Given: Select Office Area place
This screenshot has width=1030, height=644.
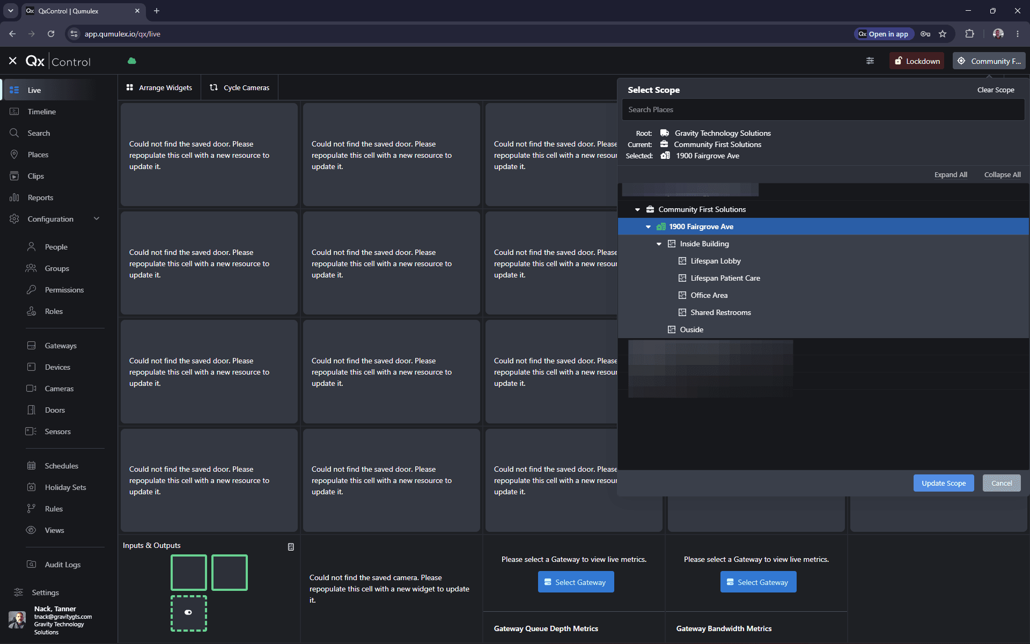Looking at the screenshot, I should pos(709,295).
